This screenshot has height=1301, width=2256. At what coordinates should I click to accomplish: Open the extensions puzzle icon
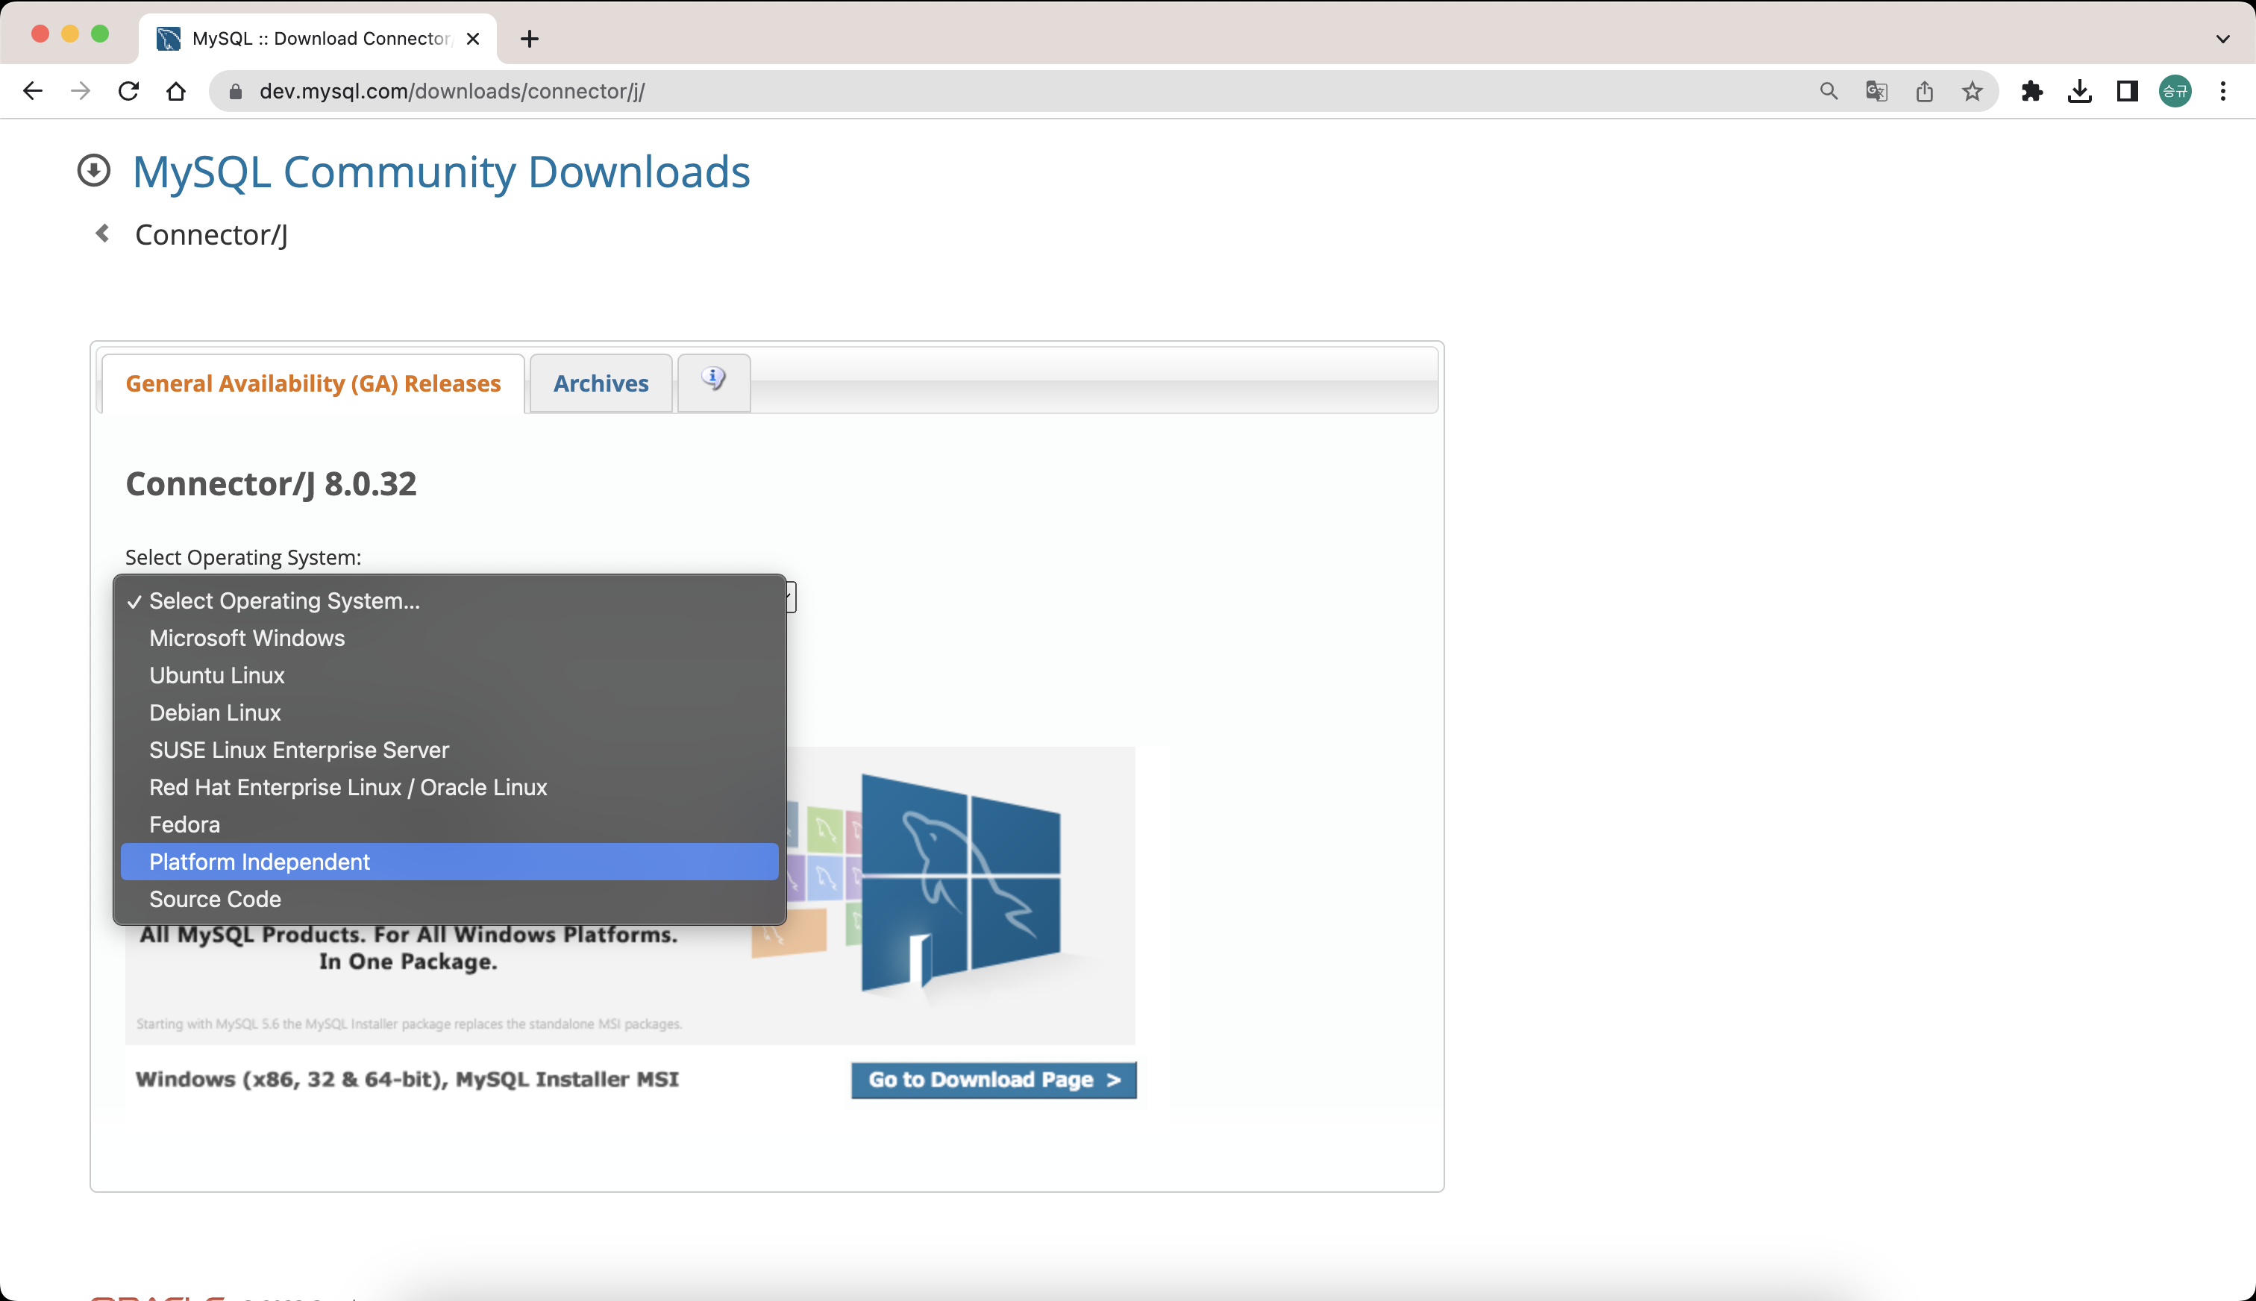[2031, 91]
